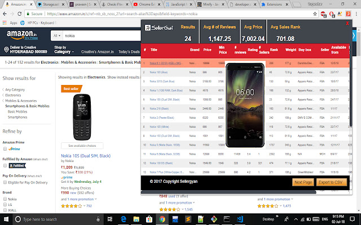The image size is (361, 225).
Task: Open the Smartphones category link
Action: click(17, 117)
